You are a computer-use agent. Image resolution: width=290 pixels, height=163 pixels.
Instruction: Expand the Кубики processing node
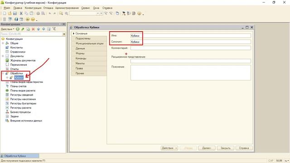pos(7,77)
